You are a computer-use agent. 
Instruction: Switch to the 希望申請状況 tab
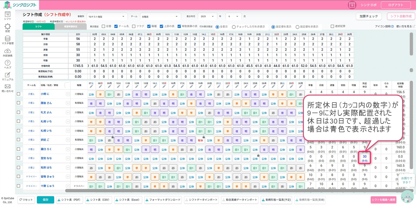tap(70, 27)
